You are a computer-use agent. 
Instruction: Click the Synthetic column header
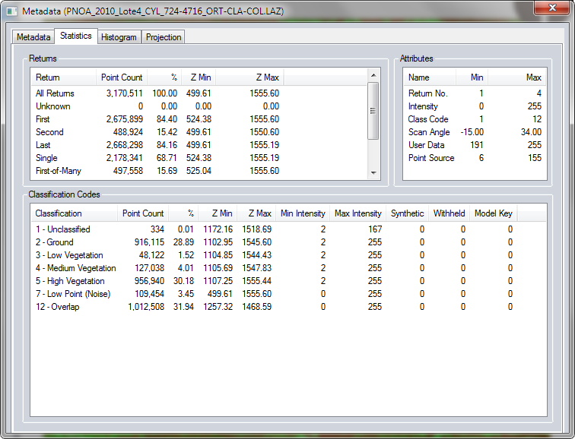[x=407, y=213]
